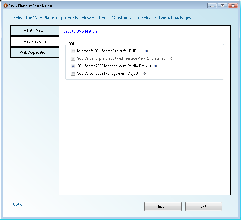
Task: Click info icon for SQL Server Express 2008
Action: 171,58
